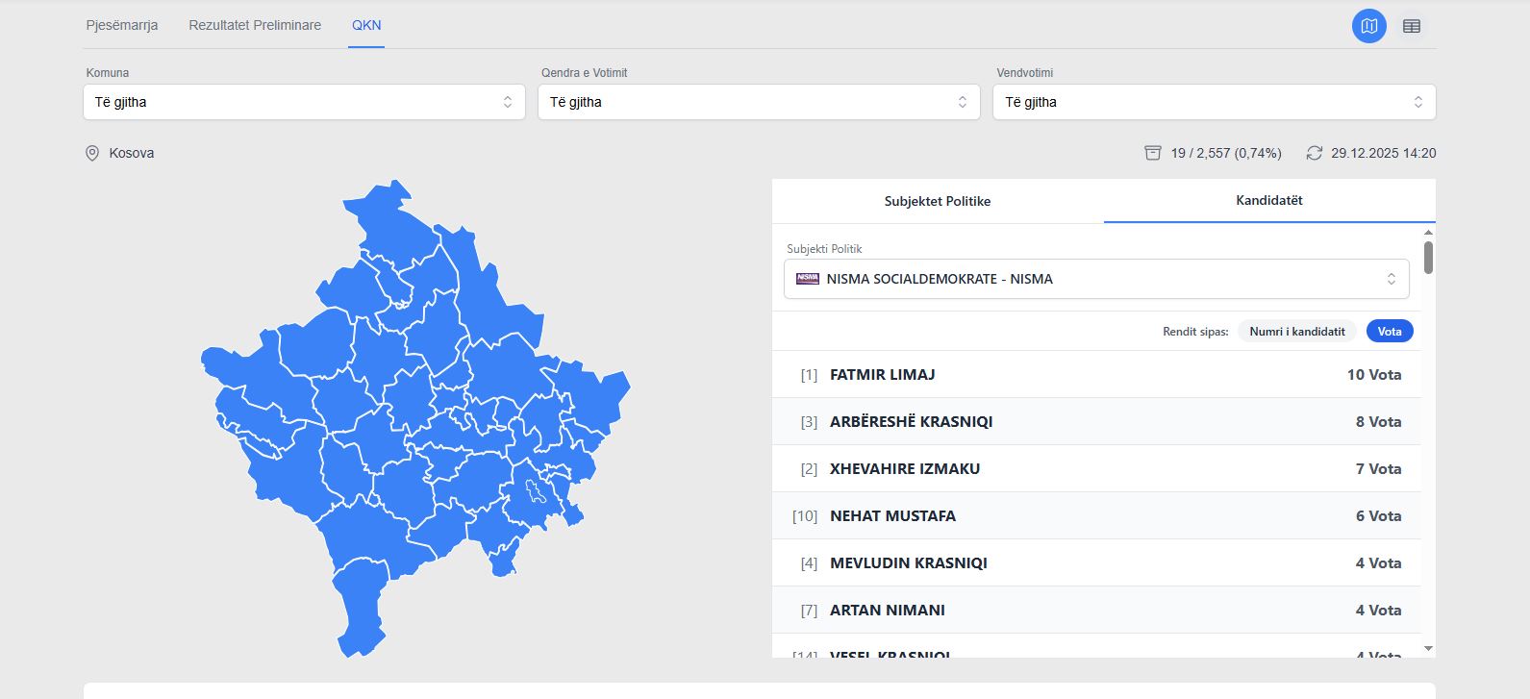
Task: Sort by Numri i kandidatit
Action: point(1296,331)
